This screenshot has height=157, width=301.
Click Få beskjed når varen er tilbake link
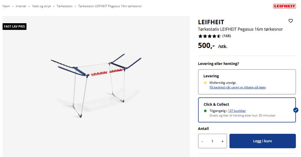tap(238, 87)
